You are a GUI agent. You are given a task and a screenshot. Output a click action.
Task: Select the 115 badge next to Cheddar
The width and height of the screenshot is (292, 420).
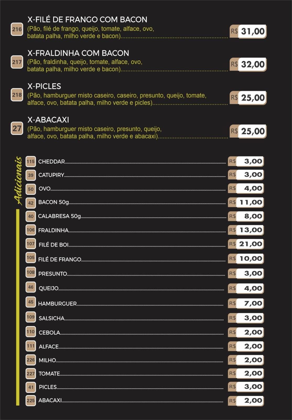31,161
